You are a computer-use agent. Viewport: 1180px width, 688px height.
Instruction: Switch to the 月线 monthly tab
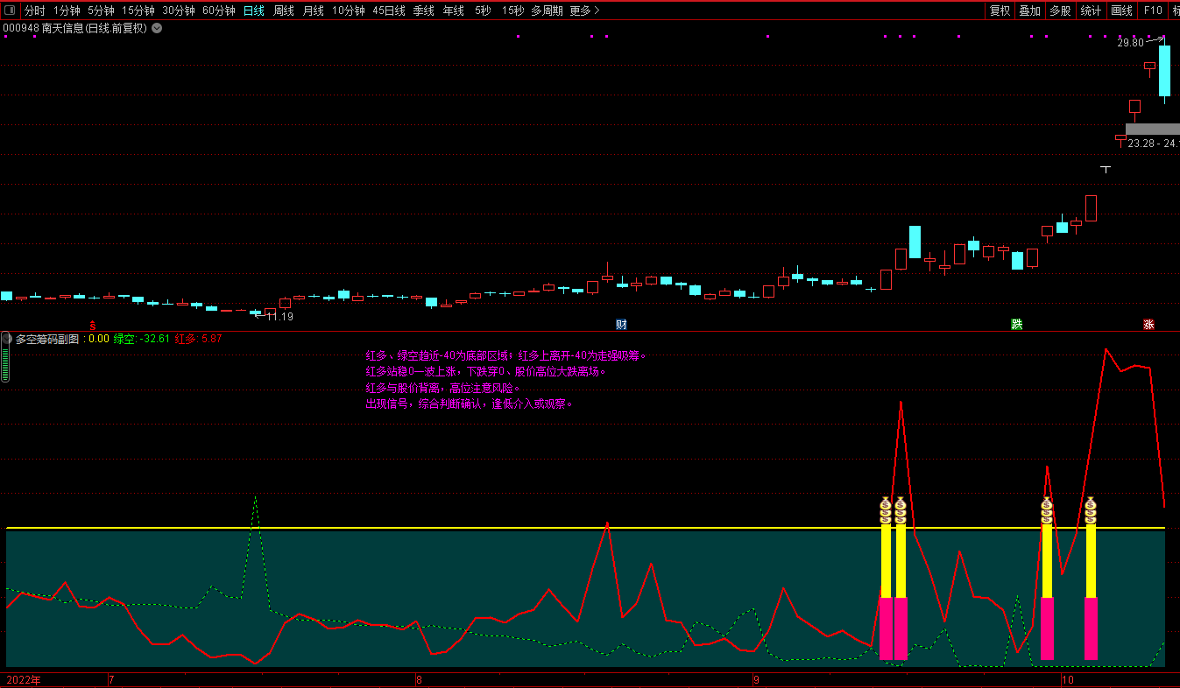tap(314, 11)
